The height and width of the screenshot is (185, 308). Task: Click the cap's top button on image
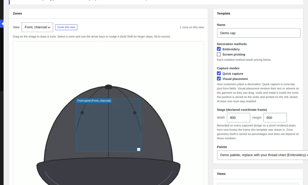pyautogui.click(x=109, y=87)
